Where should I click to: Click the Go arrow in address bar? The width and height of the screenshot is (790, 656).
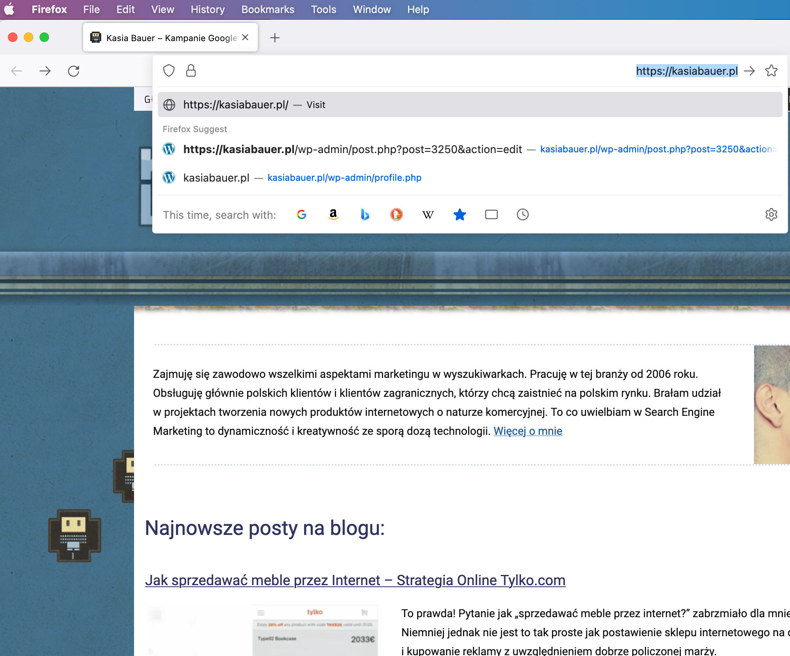[x=749, y=71]
